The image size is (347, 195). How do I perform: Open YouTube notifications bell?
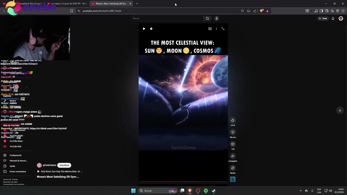333,18
